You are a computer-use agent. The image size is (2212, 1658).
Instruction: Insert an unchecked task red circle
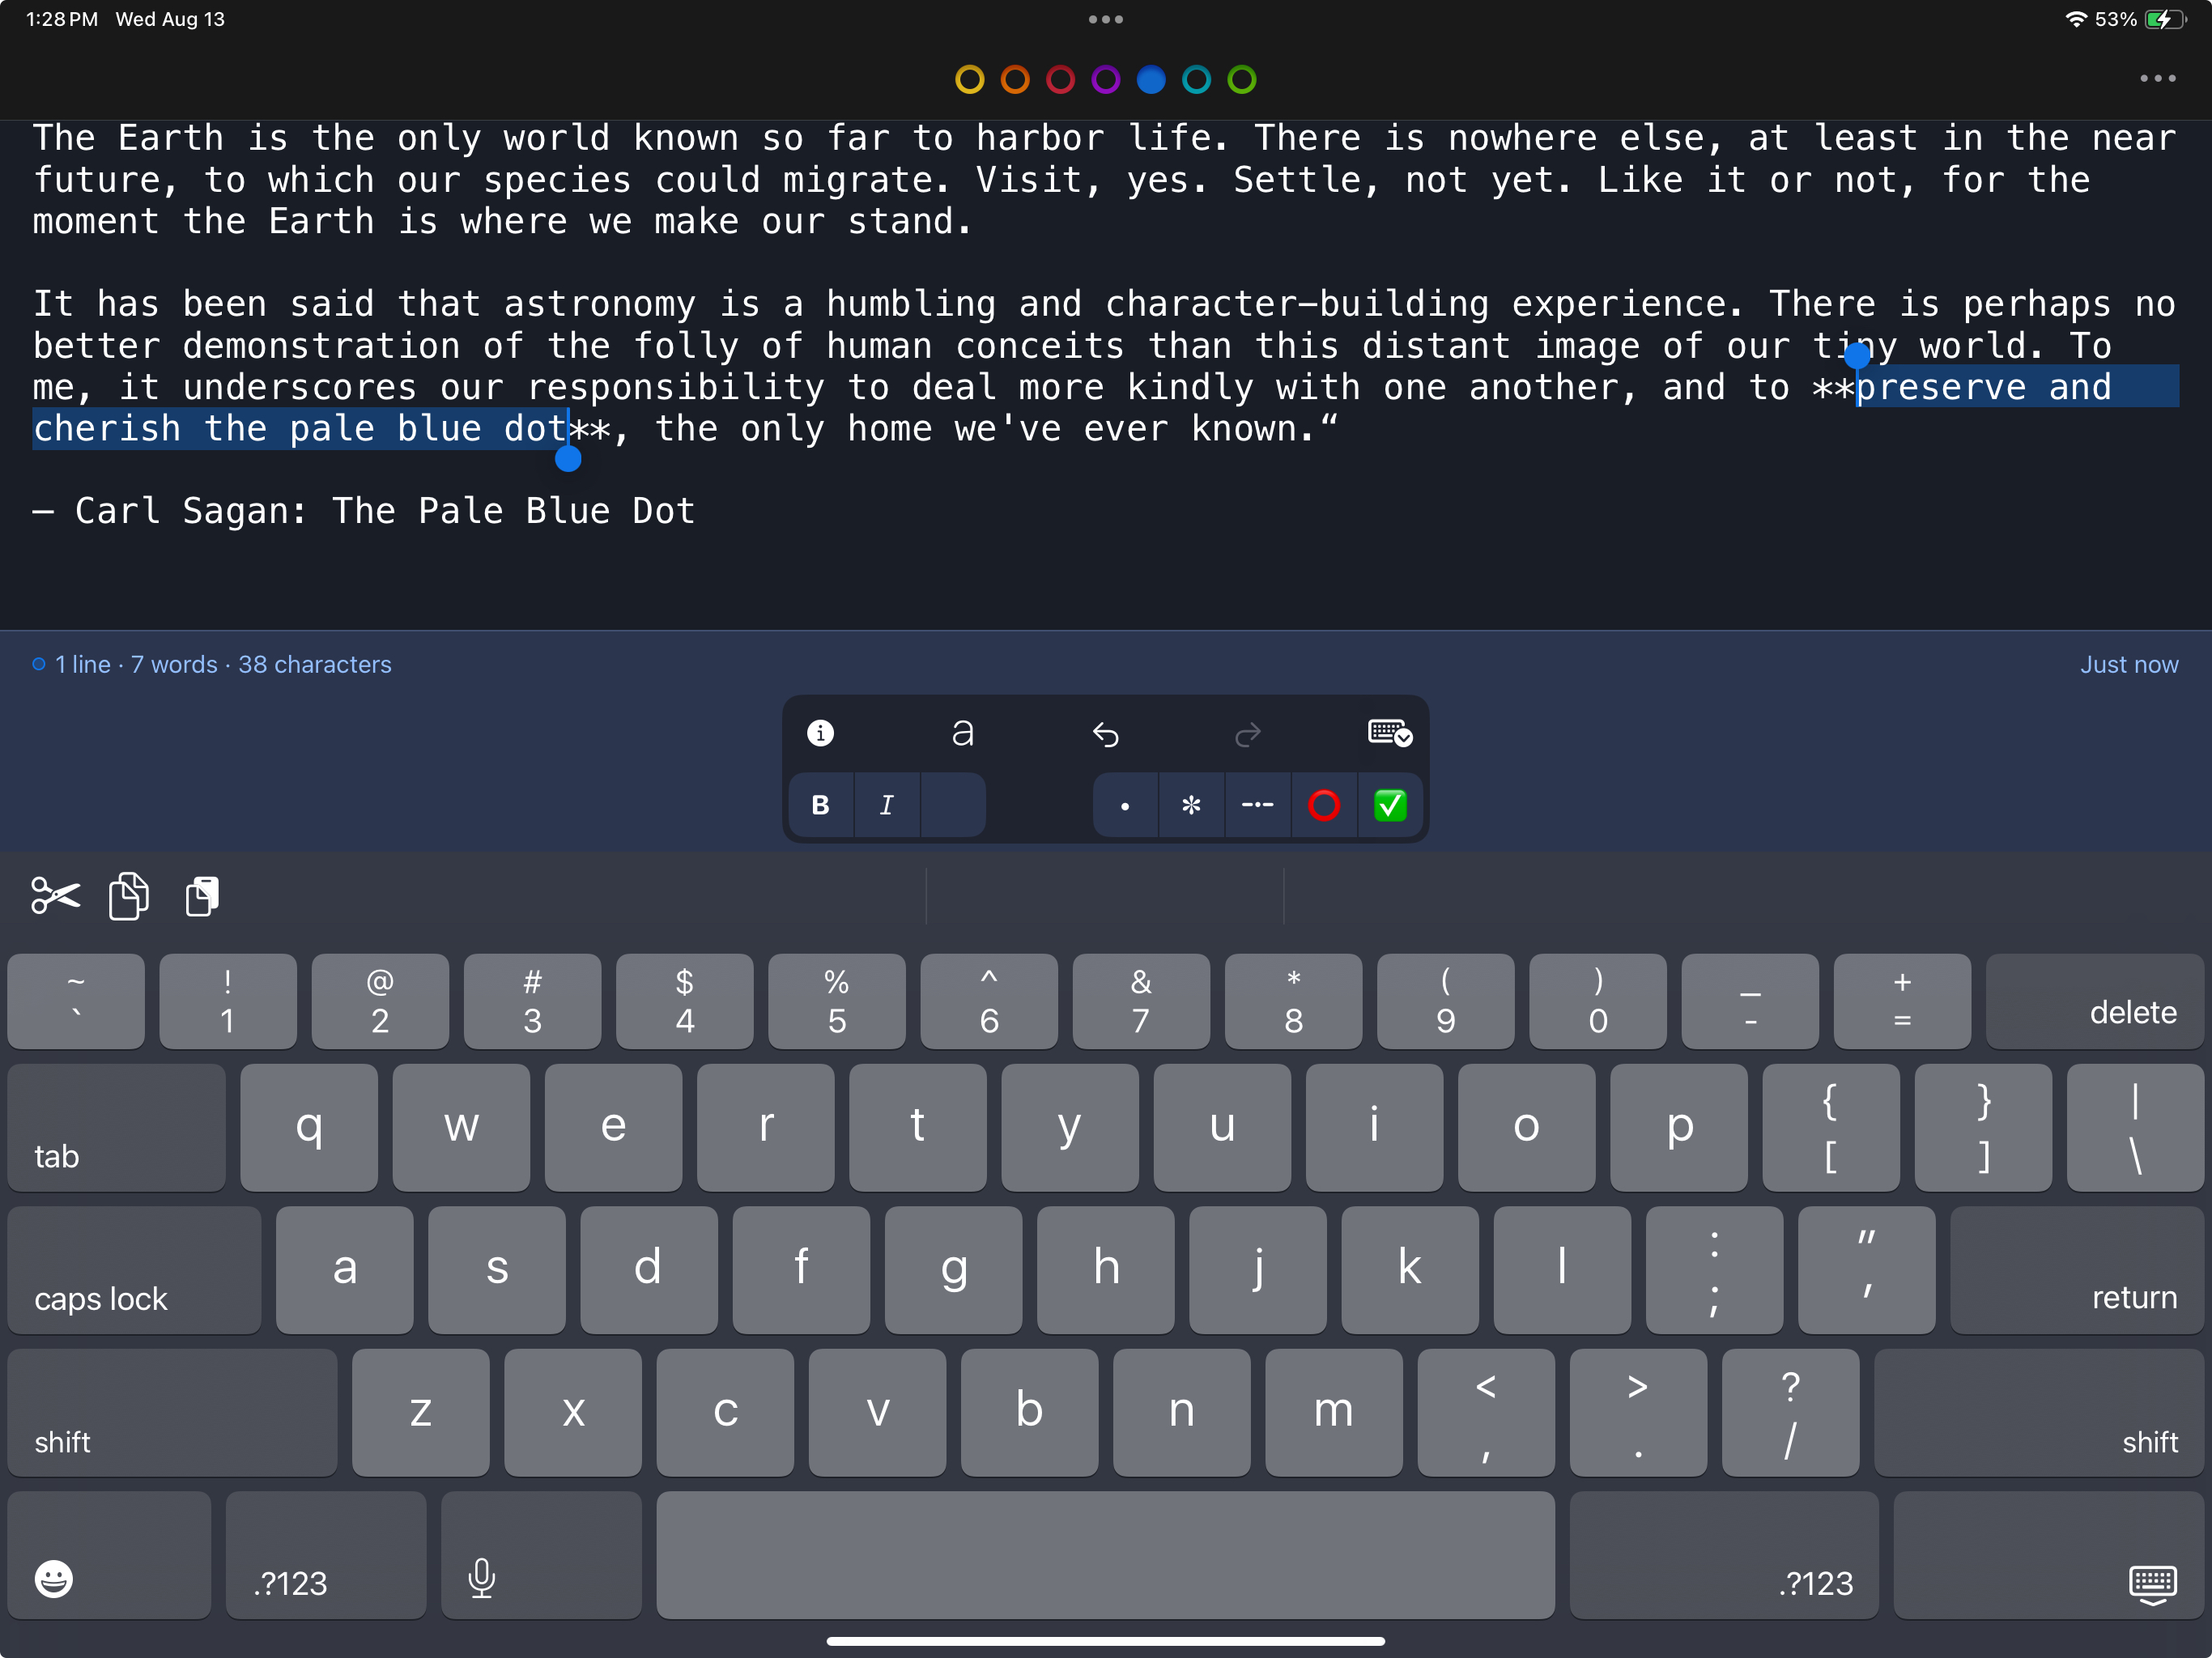1324,804
